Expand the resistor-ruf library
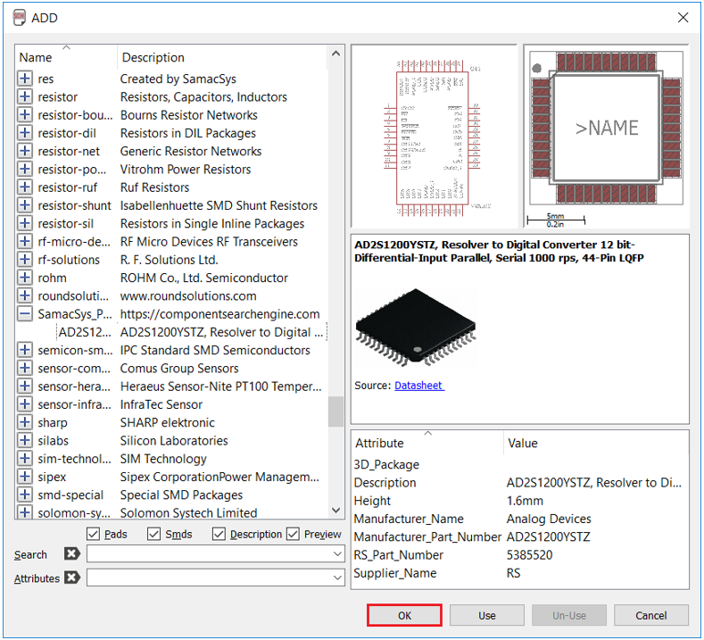This screenshot has height=640, width=704. pos(25,187)
